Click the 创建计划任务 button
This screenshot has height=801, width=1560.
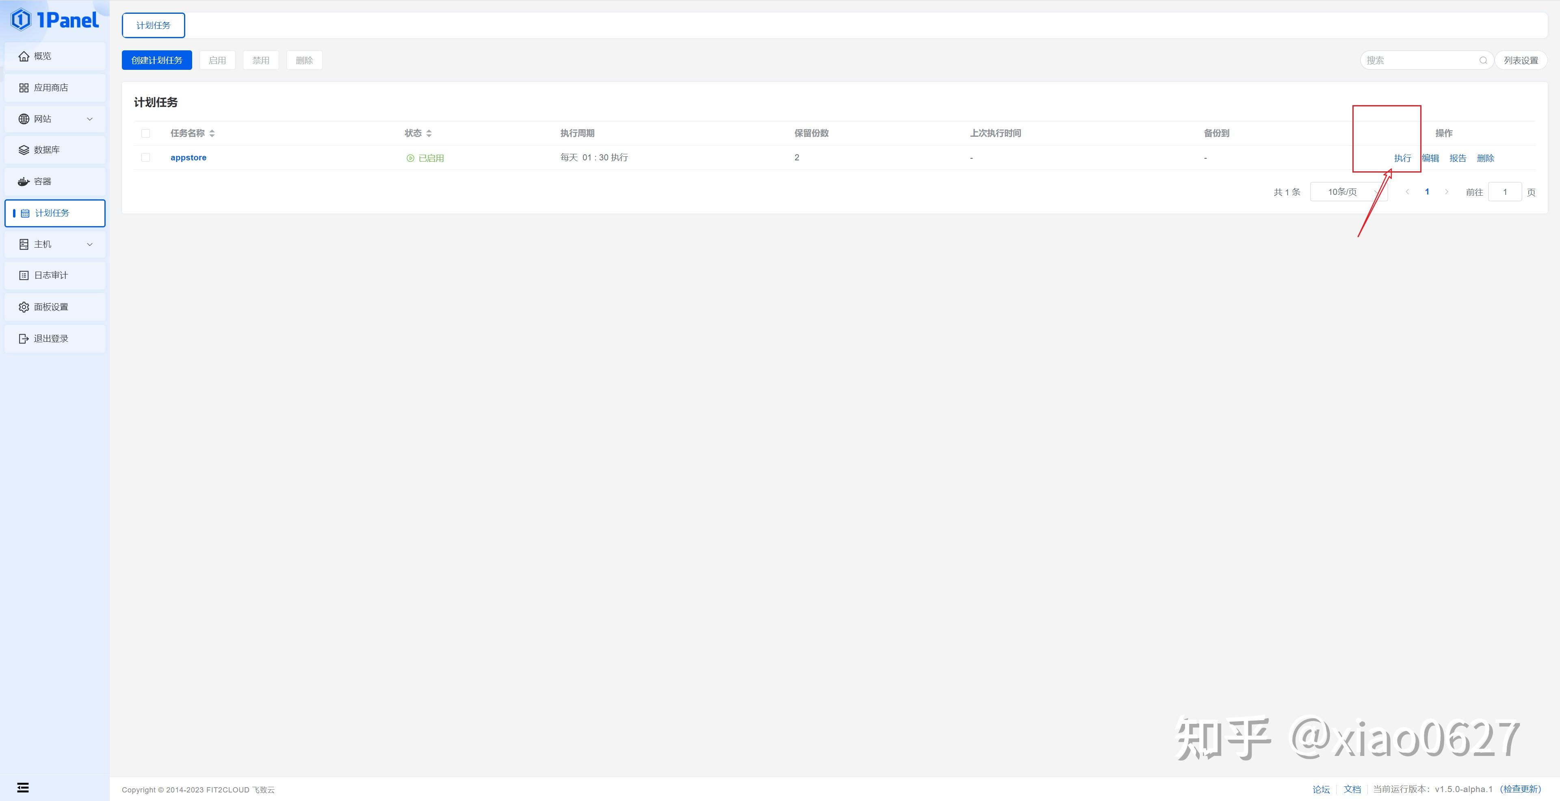157,60
